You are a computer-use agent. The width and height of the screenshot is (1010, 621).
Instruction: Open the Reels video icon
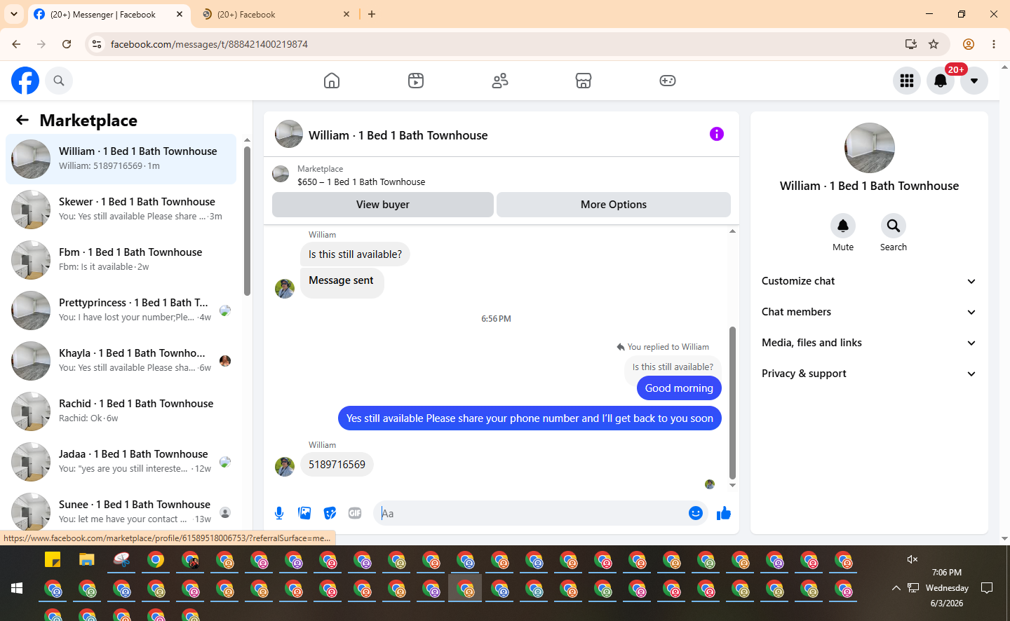(x=416, y=81)
